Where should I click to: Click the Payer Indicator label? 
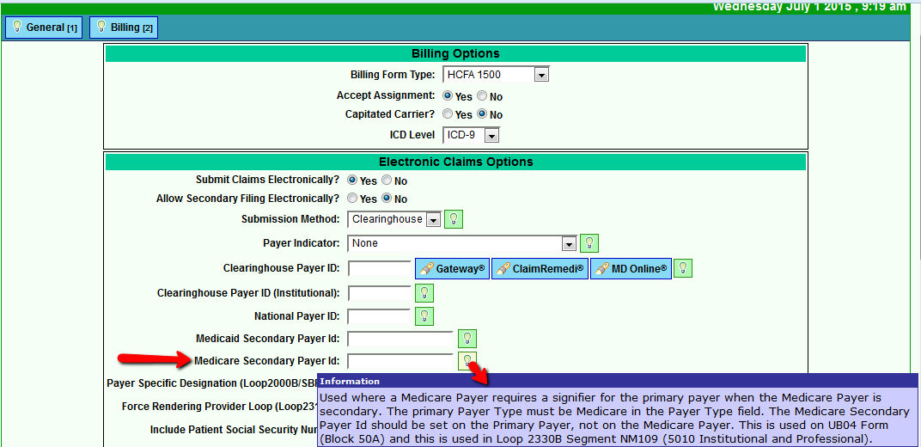[302, 242]
